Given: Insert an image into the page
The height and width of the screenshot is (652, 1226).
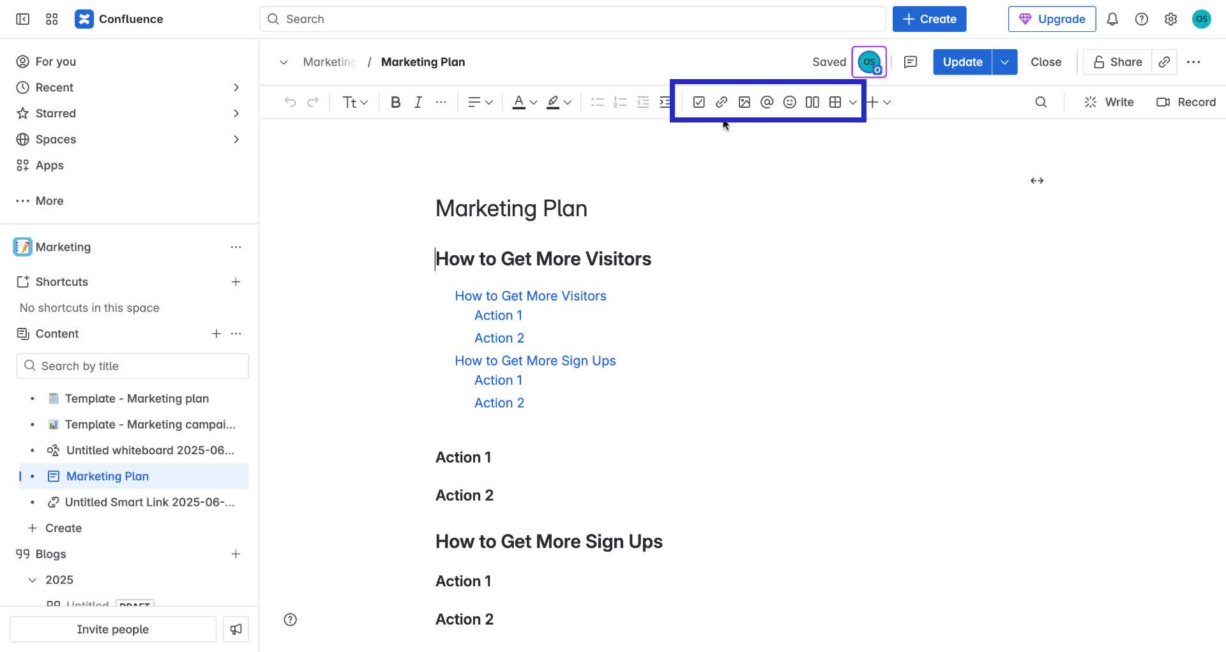Looking at the screenshot, I should pos(744,101).
